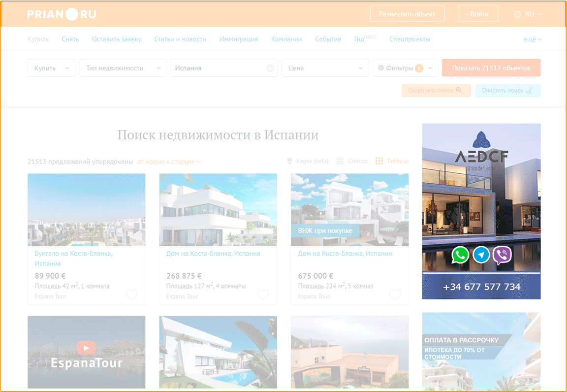
Task: Click the heart icon on the 268 875 € house
Action: (263, 295)
